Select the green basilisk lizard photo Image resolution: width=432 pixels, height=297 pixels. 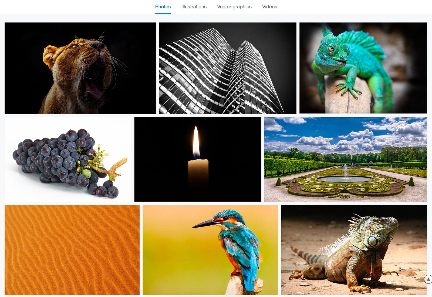[363, 68]
